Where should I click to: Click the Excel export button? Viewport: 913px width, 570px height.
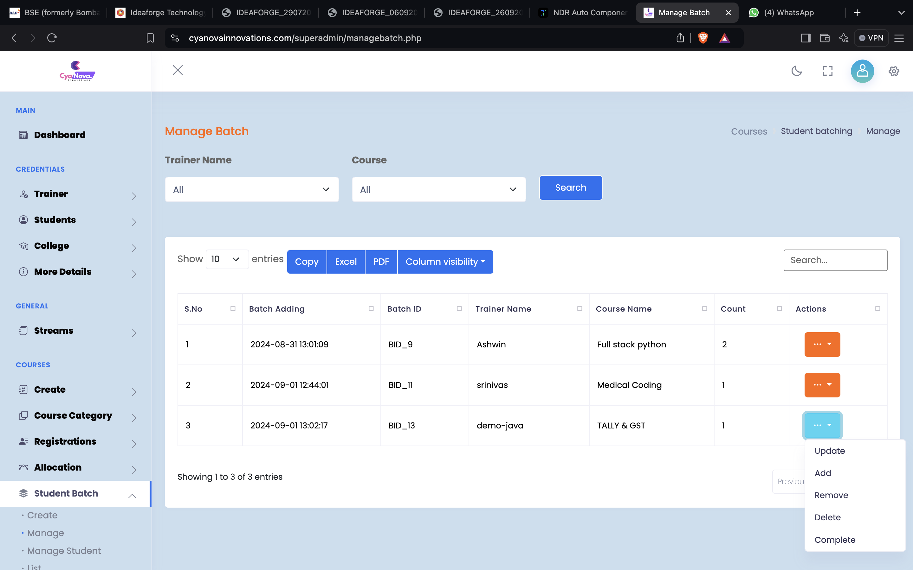pos(346,261)
